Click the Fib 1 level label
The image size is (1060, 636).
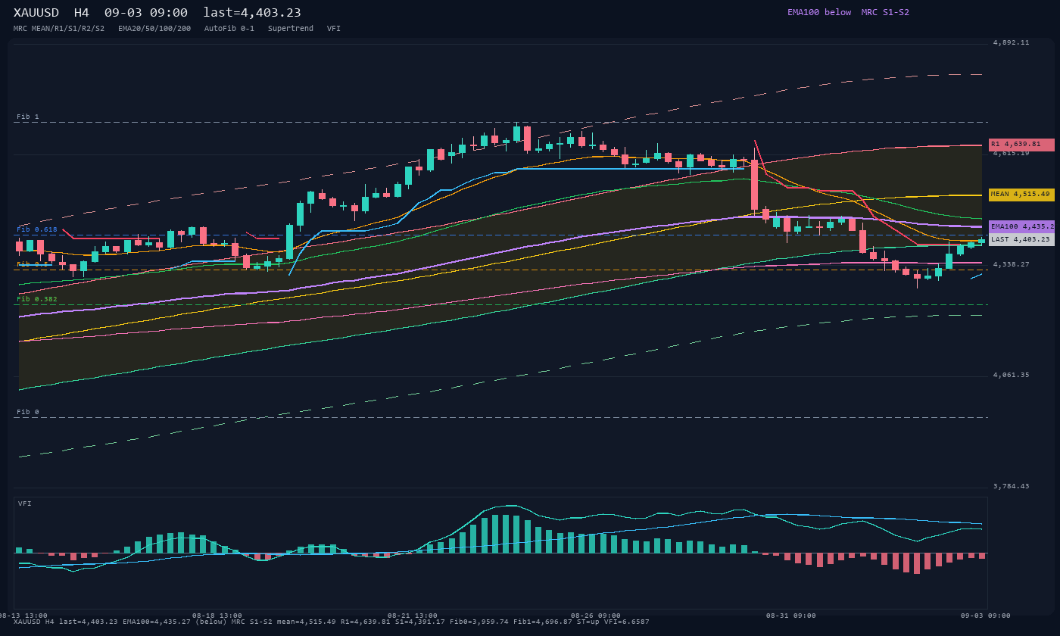(x=28, y=117)
